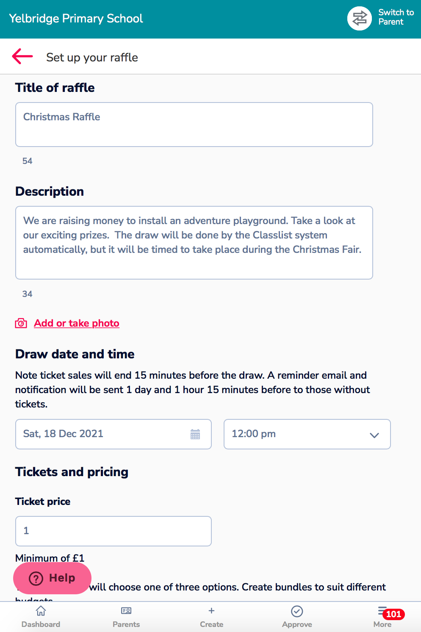
Task: Click the Christmas Raffle title field
Action: click(194, 125)
